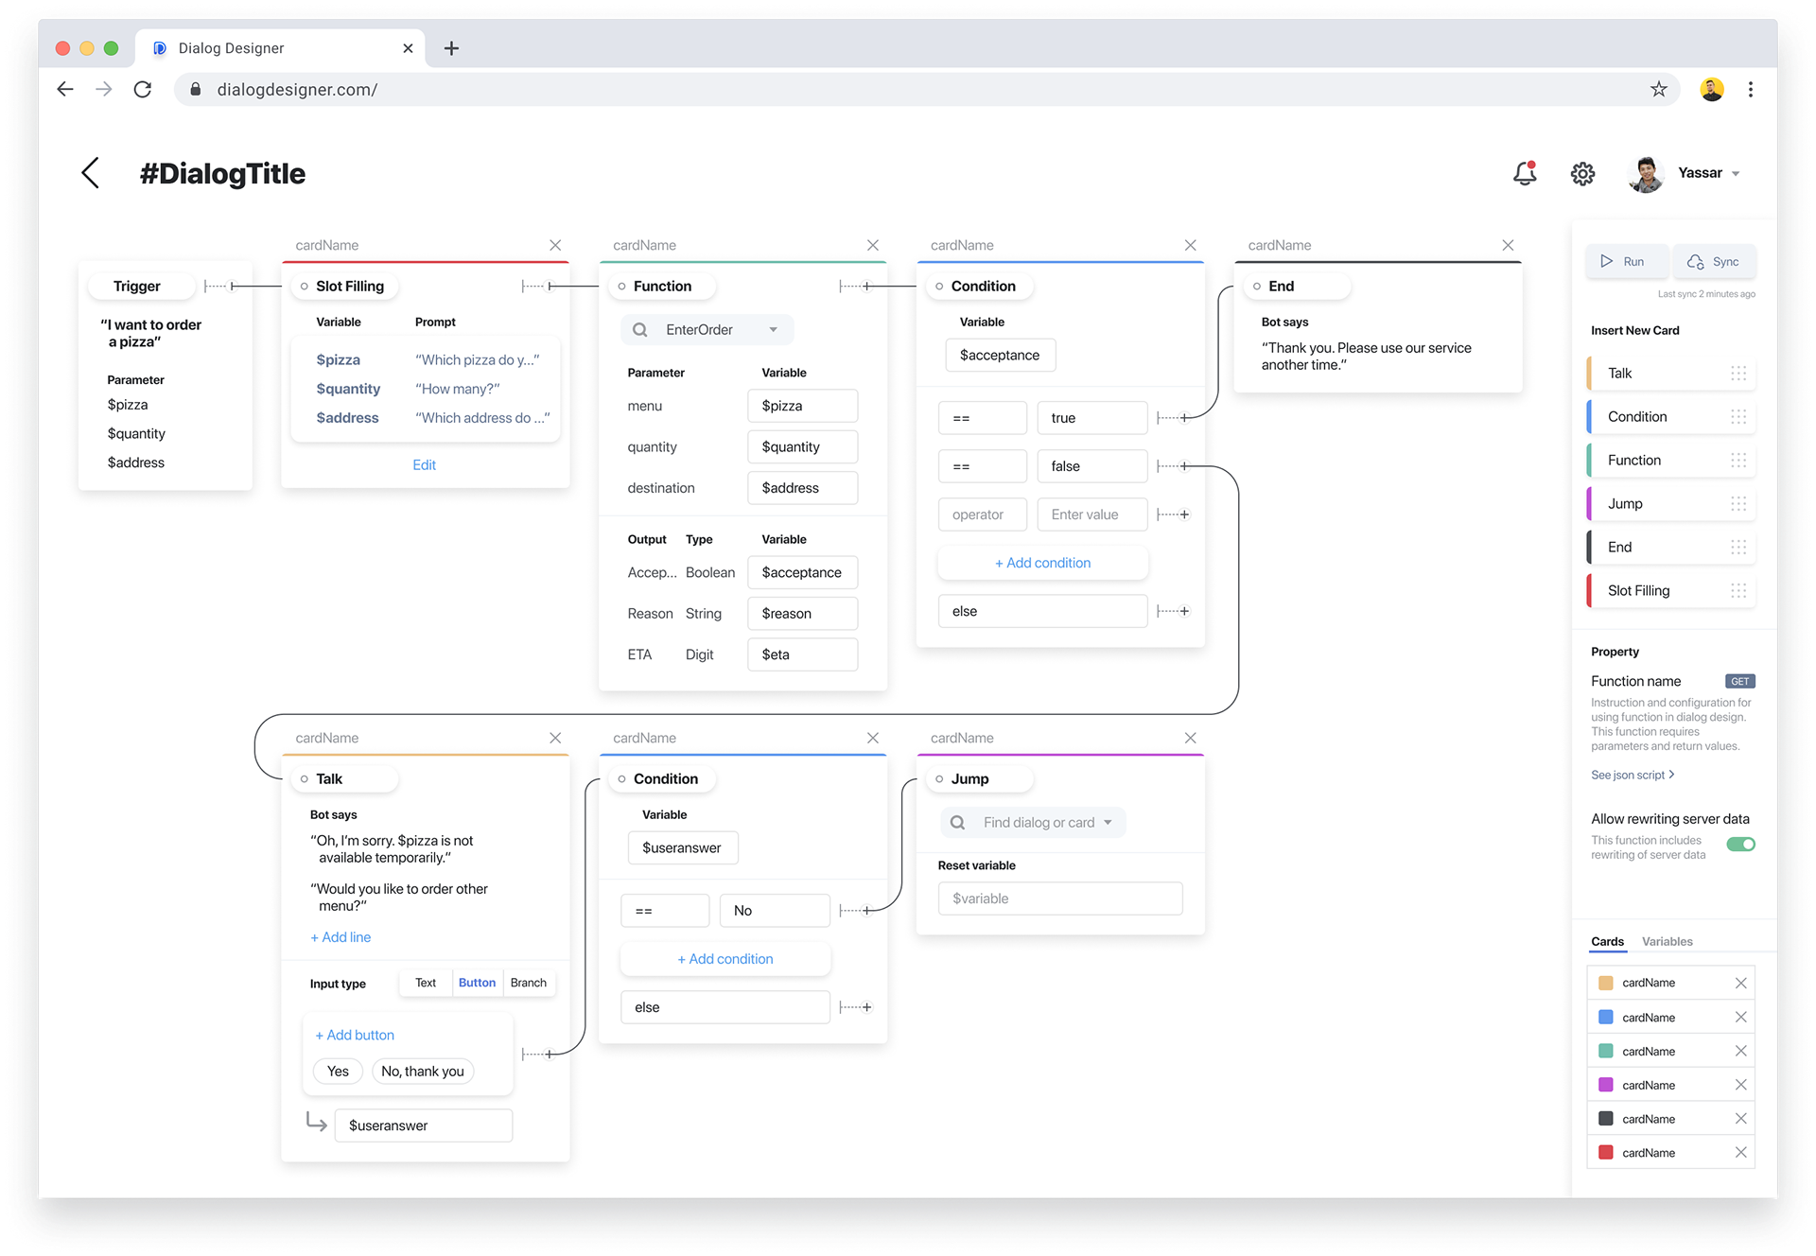This screenshot has height=1256, width=1816.
Task: Remove the purple cardName from Cards list
Action: click(x=1740, y=1085)
